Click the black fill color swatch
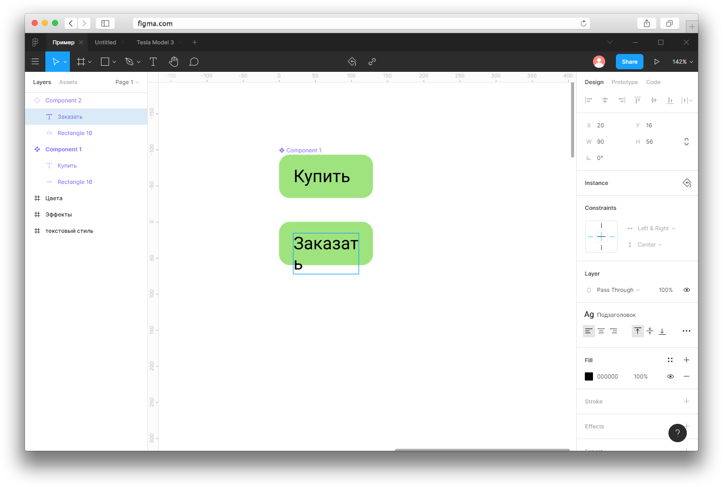The height and width of the screenshot is (487, 723). [x=589, y=376]
